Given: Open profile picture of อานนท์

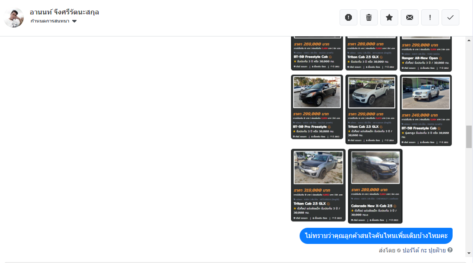Looking at the screenshot, I should [14, 18].
